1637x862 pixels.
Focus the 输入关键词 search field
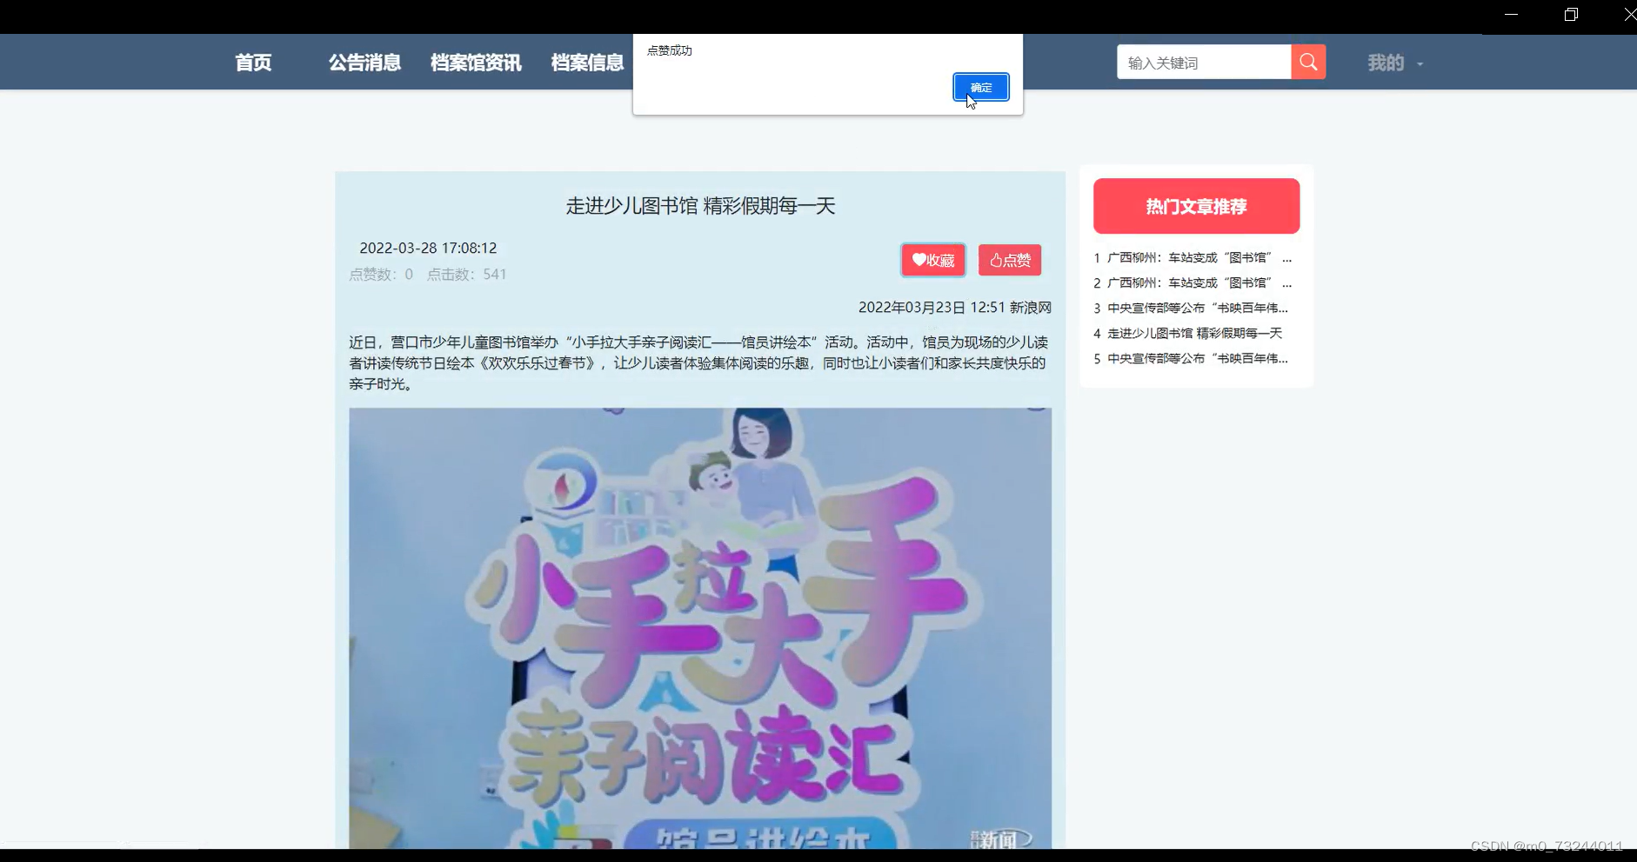[1204, 62]
